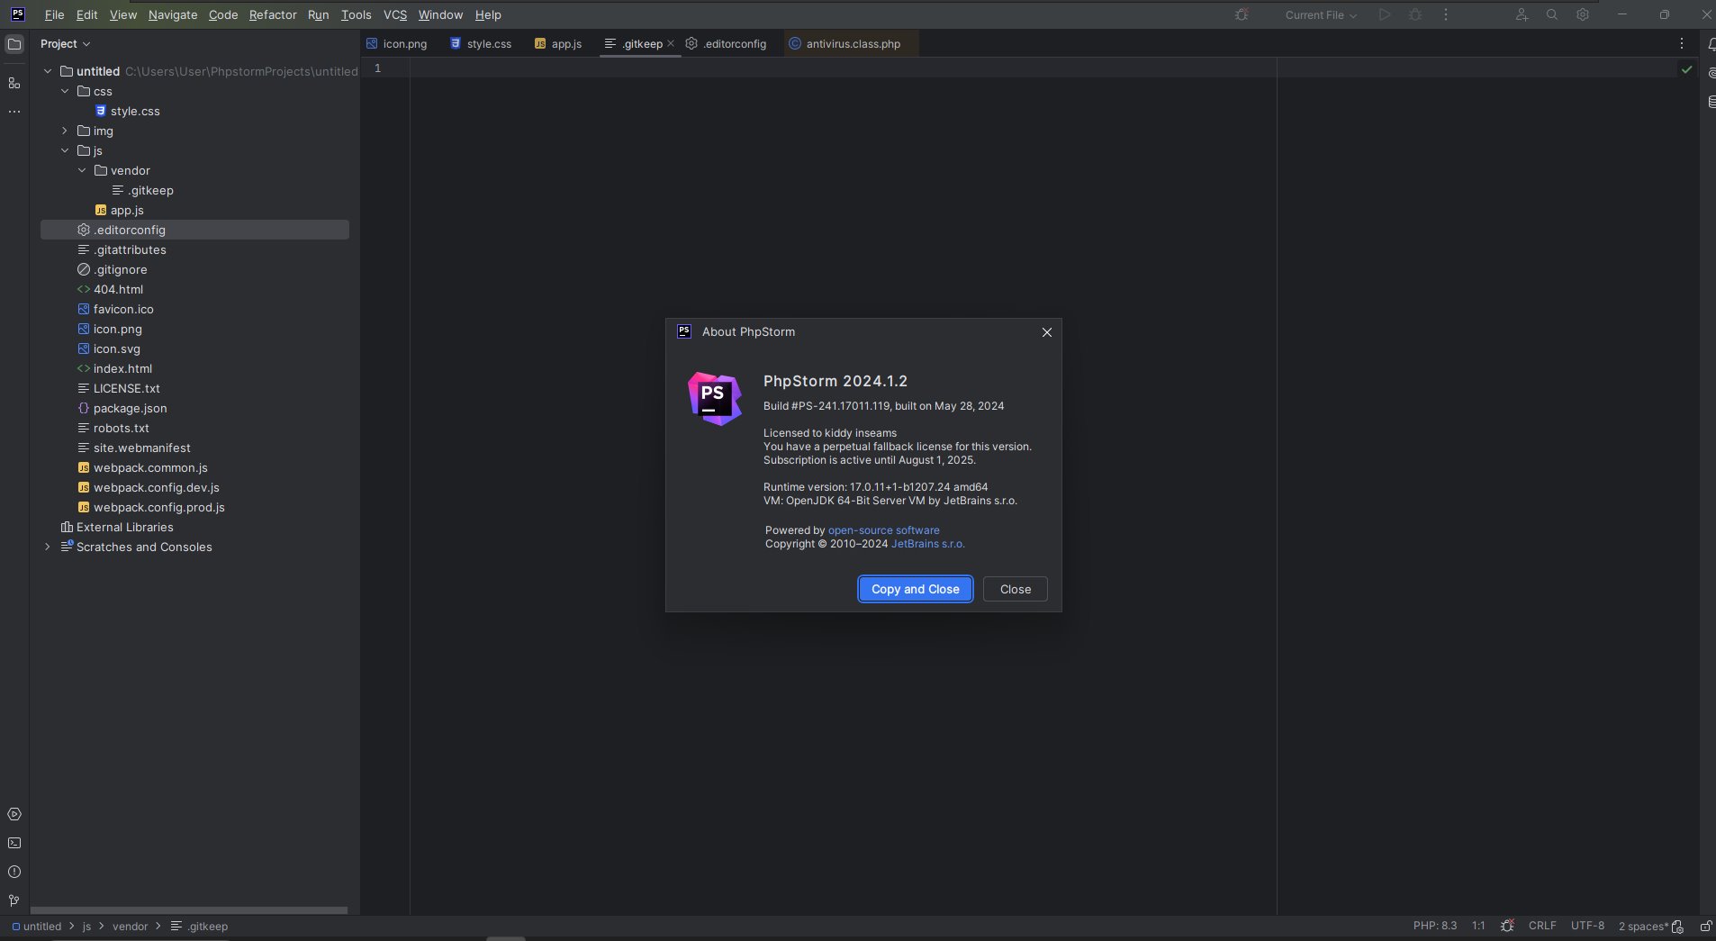Select webpack.config.dev.js in project tree
Image resolution: width=1716 pixels, height=941 pixels.
pyautogui.click(x=156, y=487)
